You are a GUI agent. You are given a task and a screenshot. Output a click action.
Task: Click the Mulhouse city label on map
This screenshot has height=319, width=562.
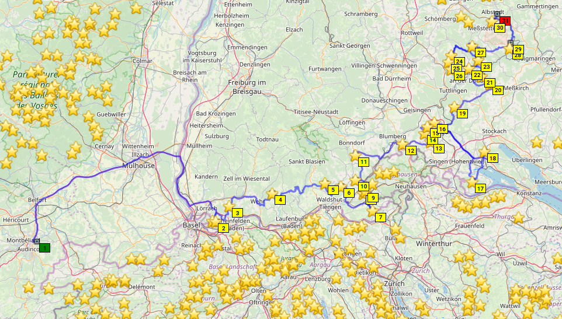point(138,166)
